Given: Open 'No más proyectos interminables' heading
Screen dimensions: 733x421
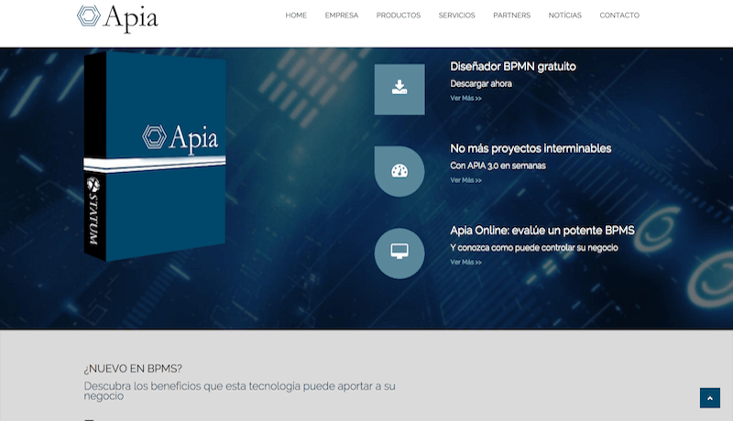Looking at the screenshot, I should [x=531, y=148].
